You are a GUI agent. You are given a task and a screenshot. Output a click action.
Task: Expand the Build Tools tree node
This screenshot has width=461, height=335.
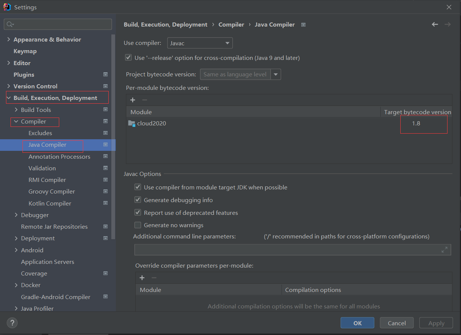pos(16,110)
